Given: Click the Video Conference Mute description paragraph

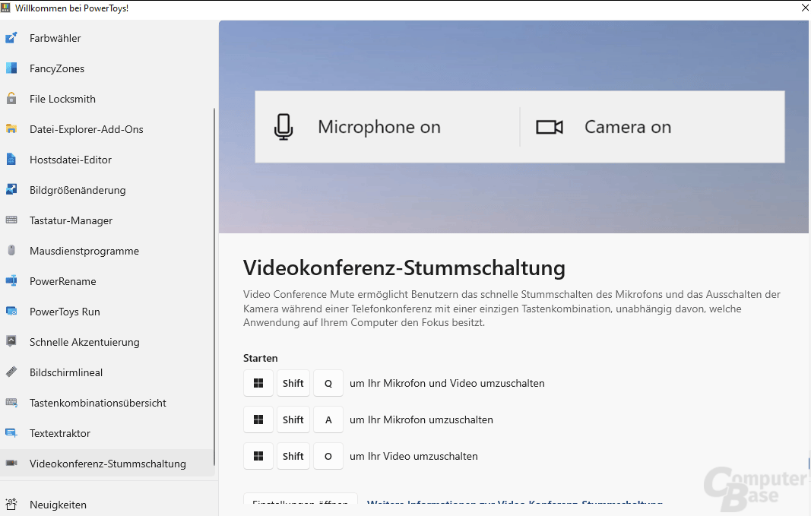Looking at the screenshot, I should click(x=512, y=308).
